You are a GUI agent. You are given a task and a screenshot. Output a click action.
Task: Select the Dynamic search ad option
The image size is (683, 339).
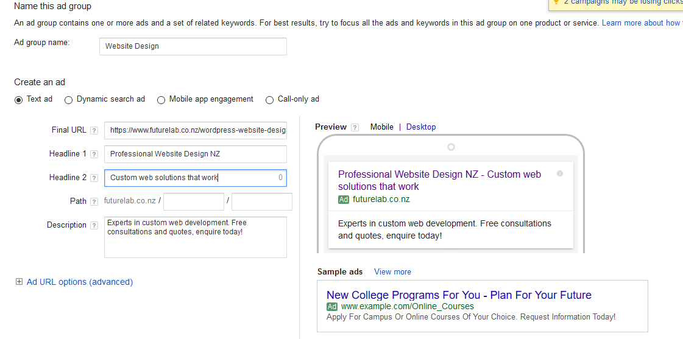[x=69, y=100]
